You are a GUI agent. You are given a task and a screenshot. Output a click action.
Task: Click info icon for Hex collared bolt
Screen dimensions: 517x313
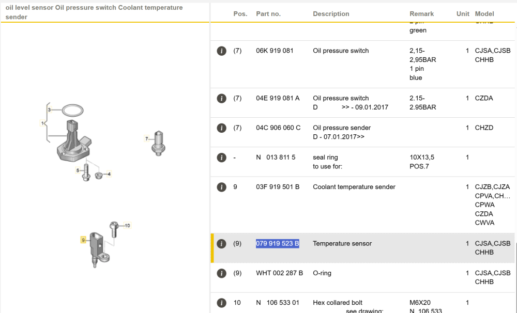(x=221, y=303)
